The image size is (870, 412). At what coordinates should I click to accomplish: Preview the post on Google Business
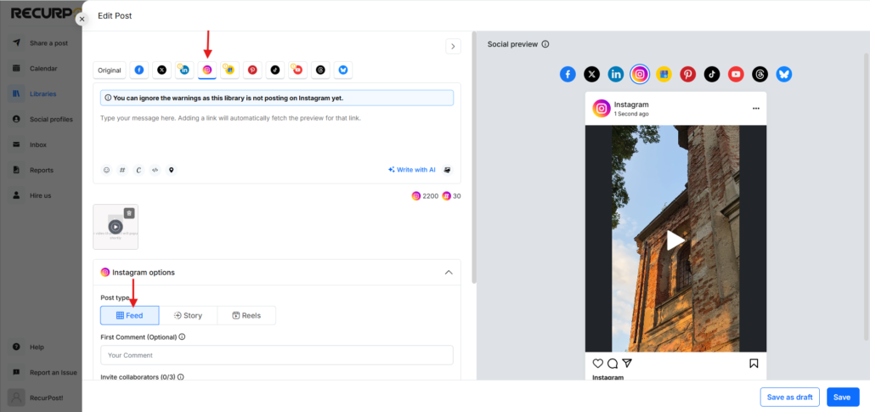tap(664, 74)
